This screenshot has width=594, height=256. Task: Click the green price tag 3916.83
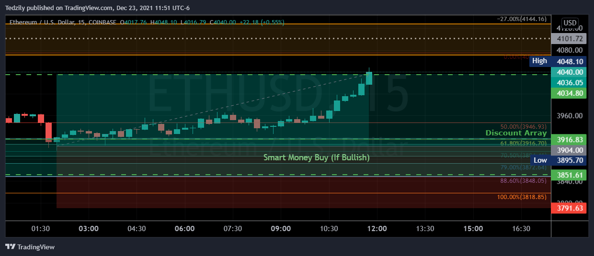point(569,140)
